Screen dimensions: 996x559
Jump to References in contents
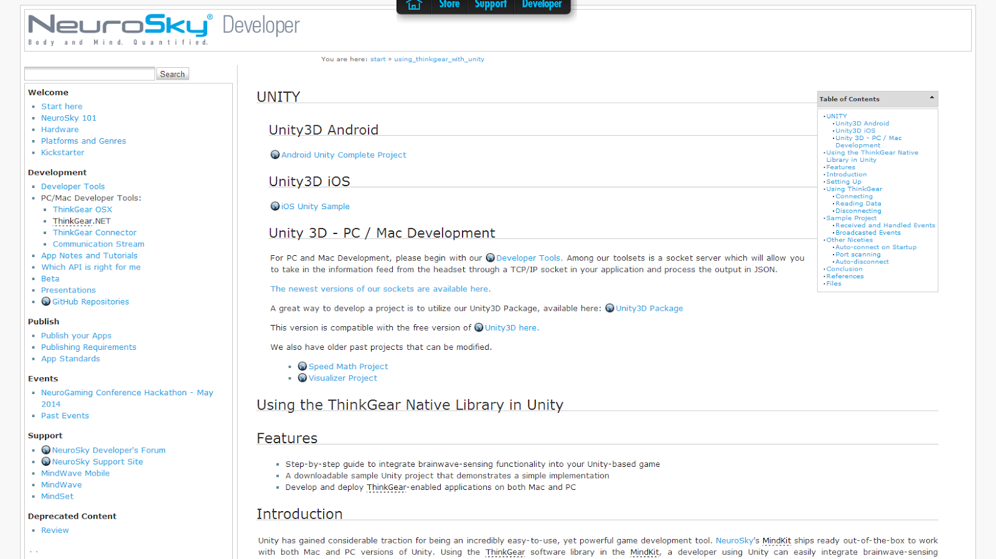coord(845,276)
